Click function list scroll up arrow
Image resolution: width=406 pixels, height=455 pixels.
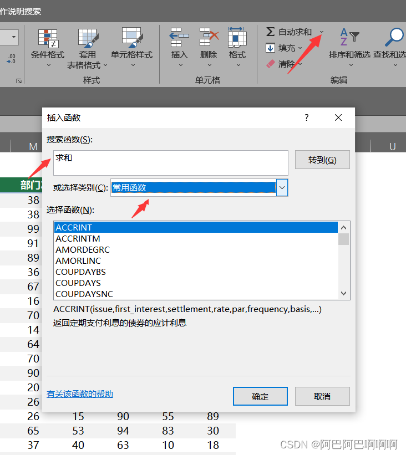(343, 227)
